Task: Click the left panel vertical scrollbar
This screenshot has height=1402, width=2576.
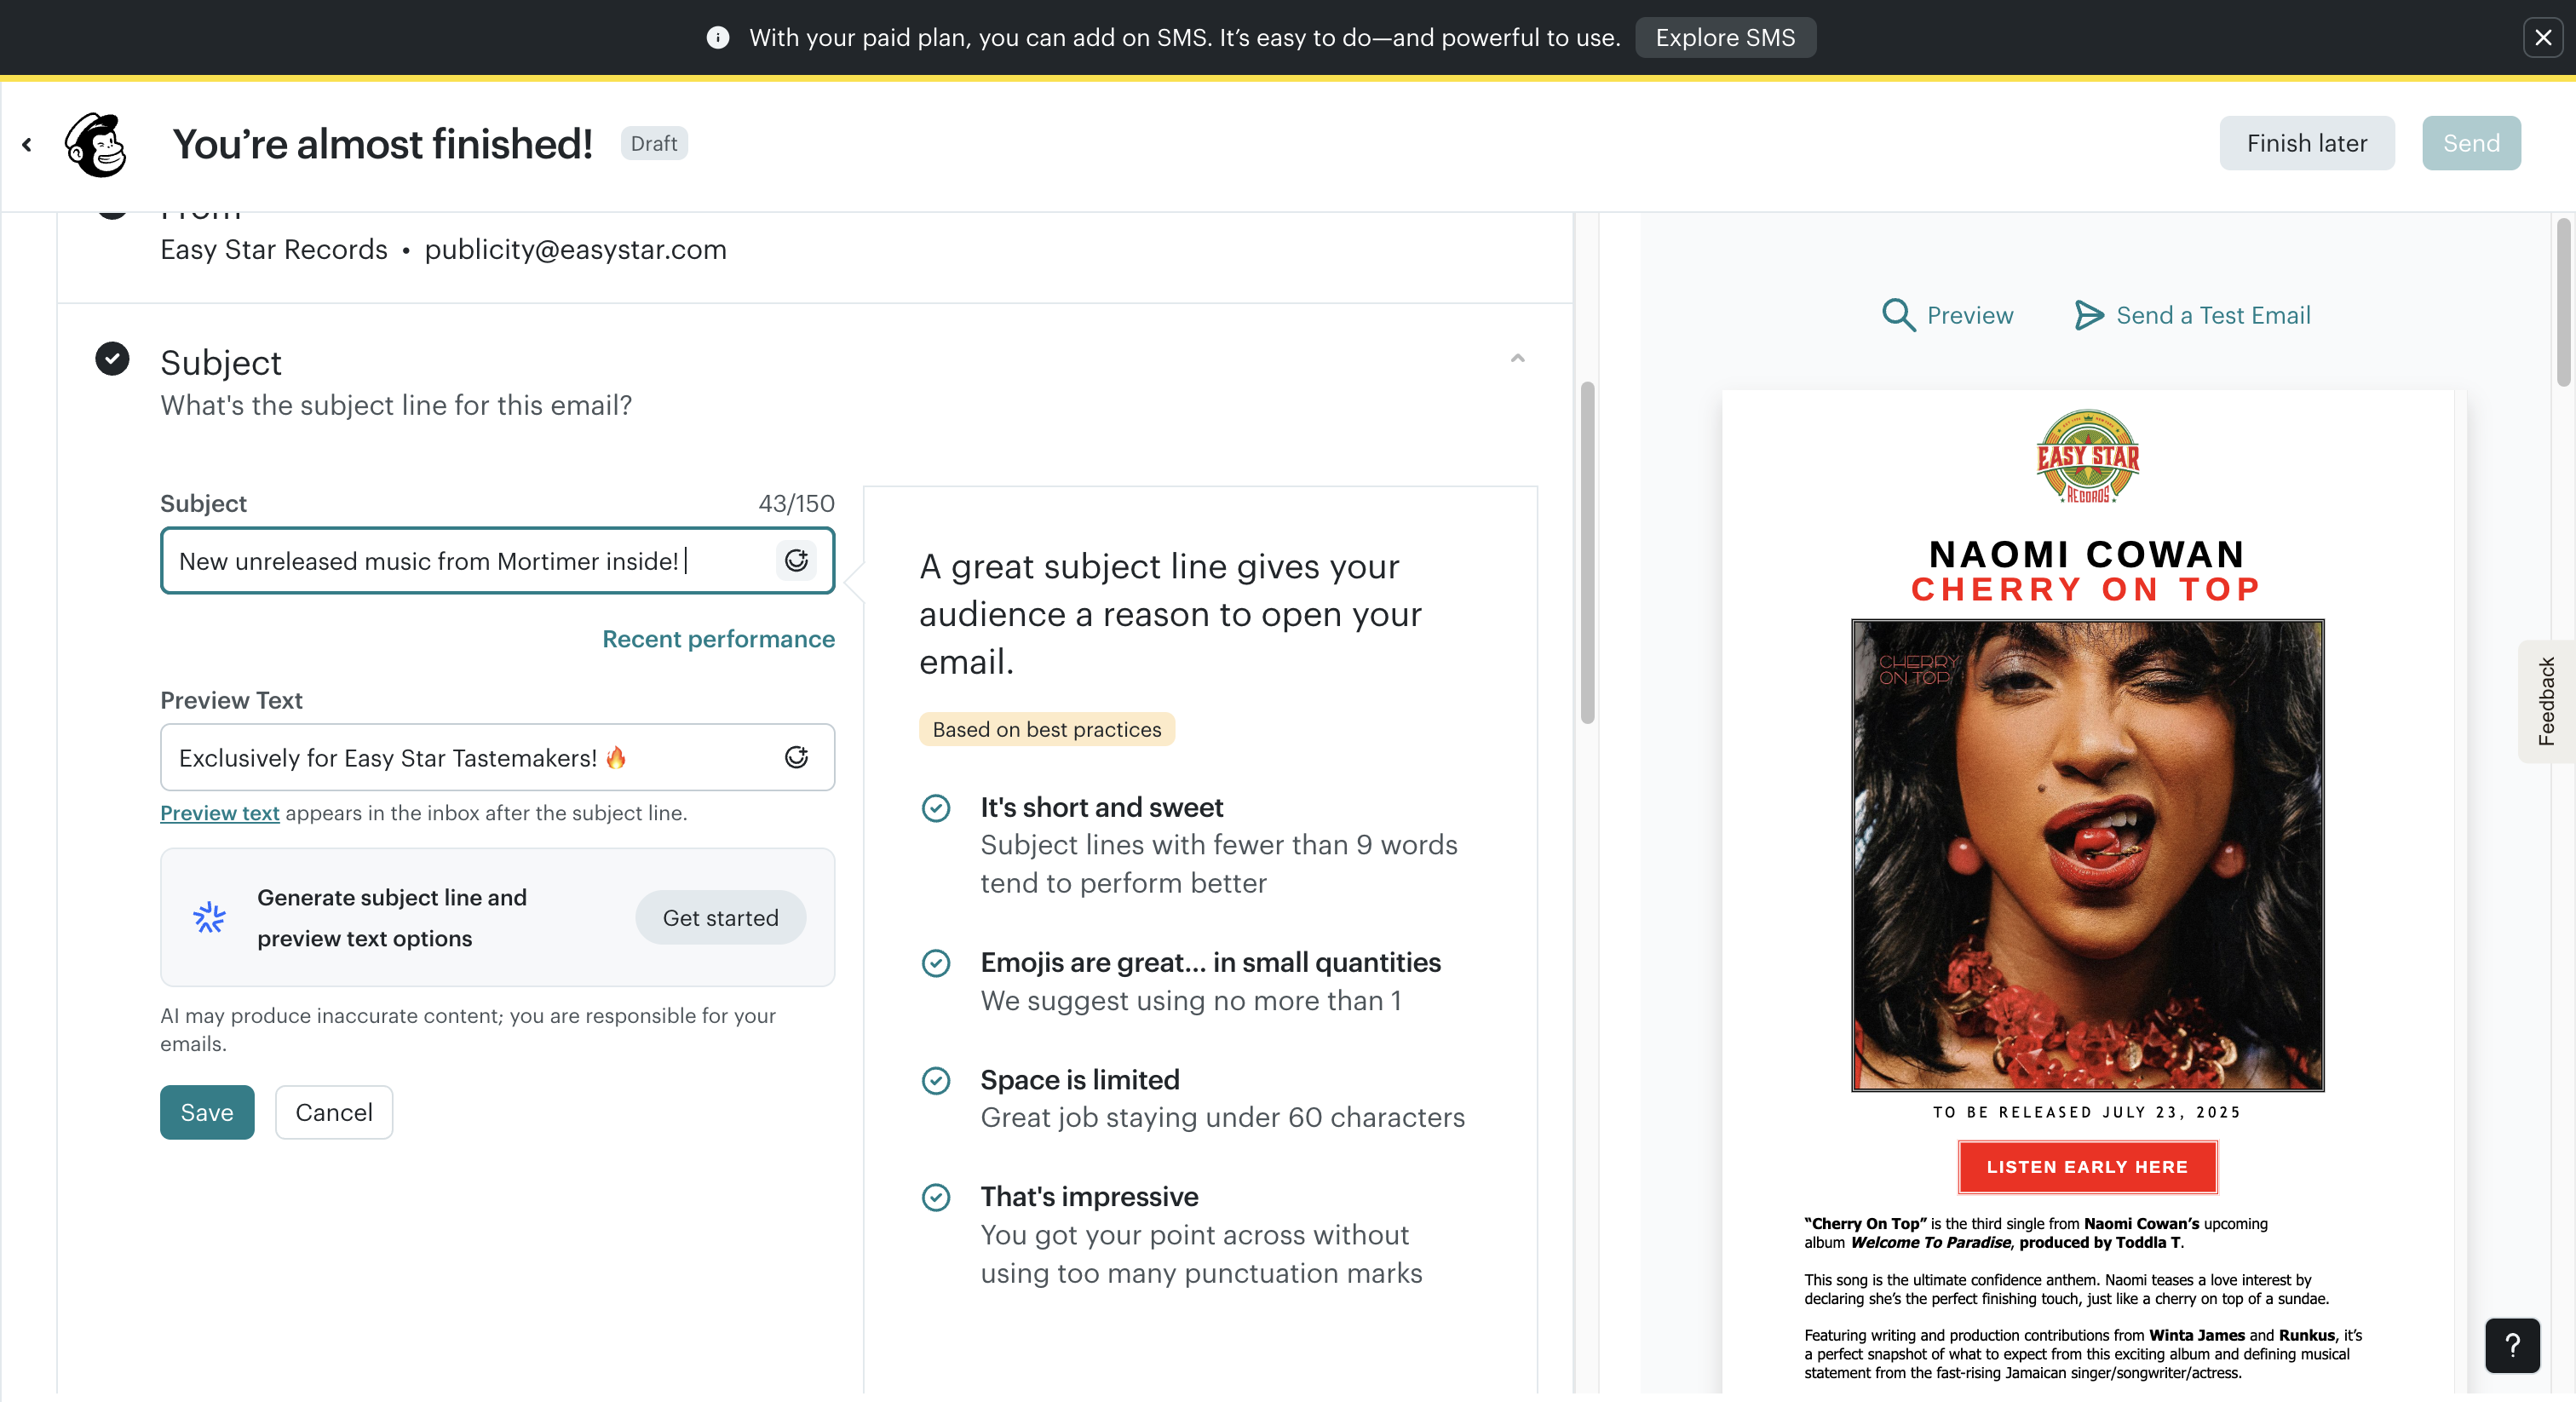Action: pos(1587,552)
